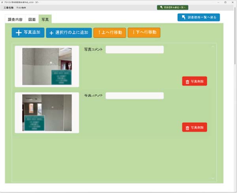This screenshot has width=237, height=193.
Task: Click the window's right-edge vertical scrollbar
Action: coord(235,39)
